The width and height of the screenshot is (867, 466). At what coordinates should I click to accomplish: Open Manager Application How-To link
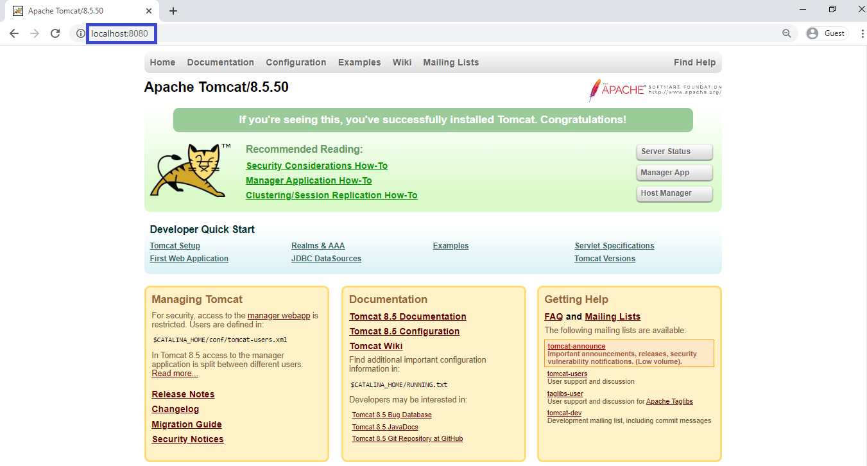pos(309,180)
